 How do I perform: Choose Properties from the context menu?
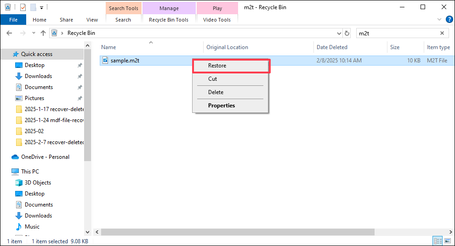point(230,106)
